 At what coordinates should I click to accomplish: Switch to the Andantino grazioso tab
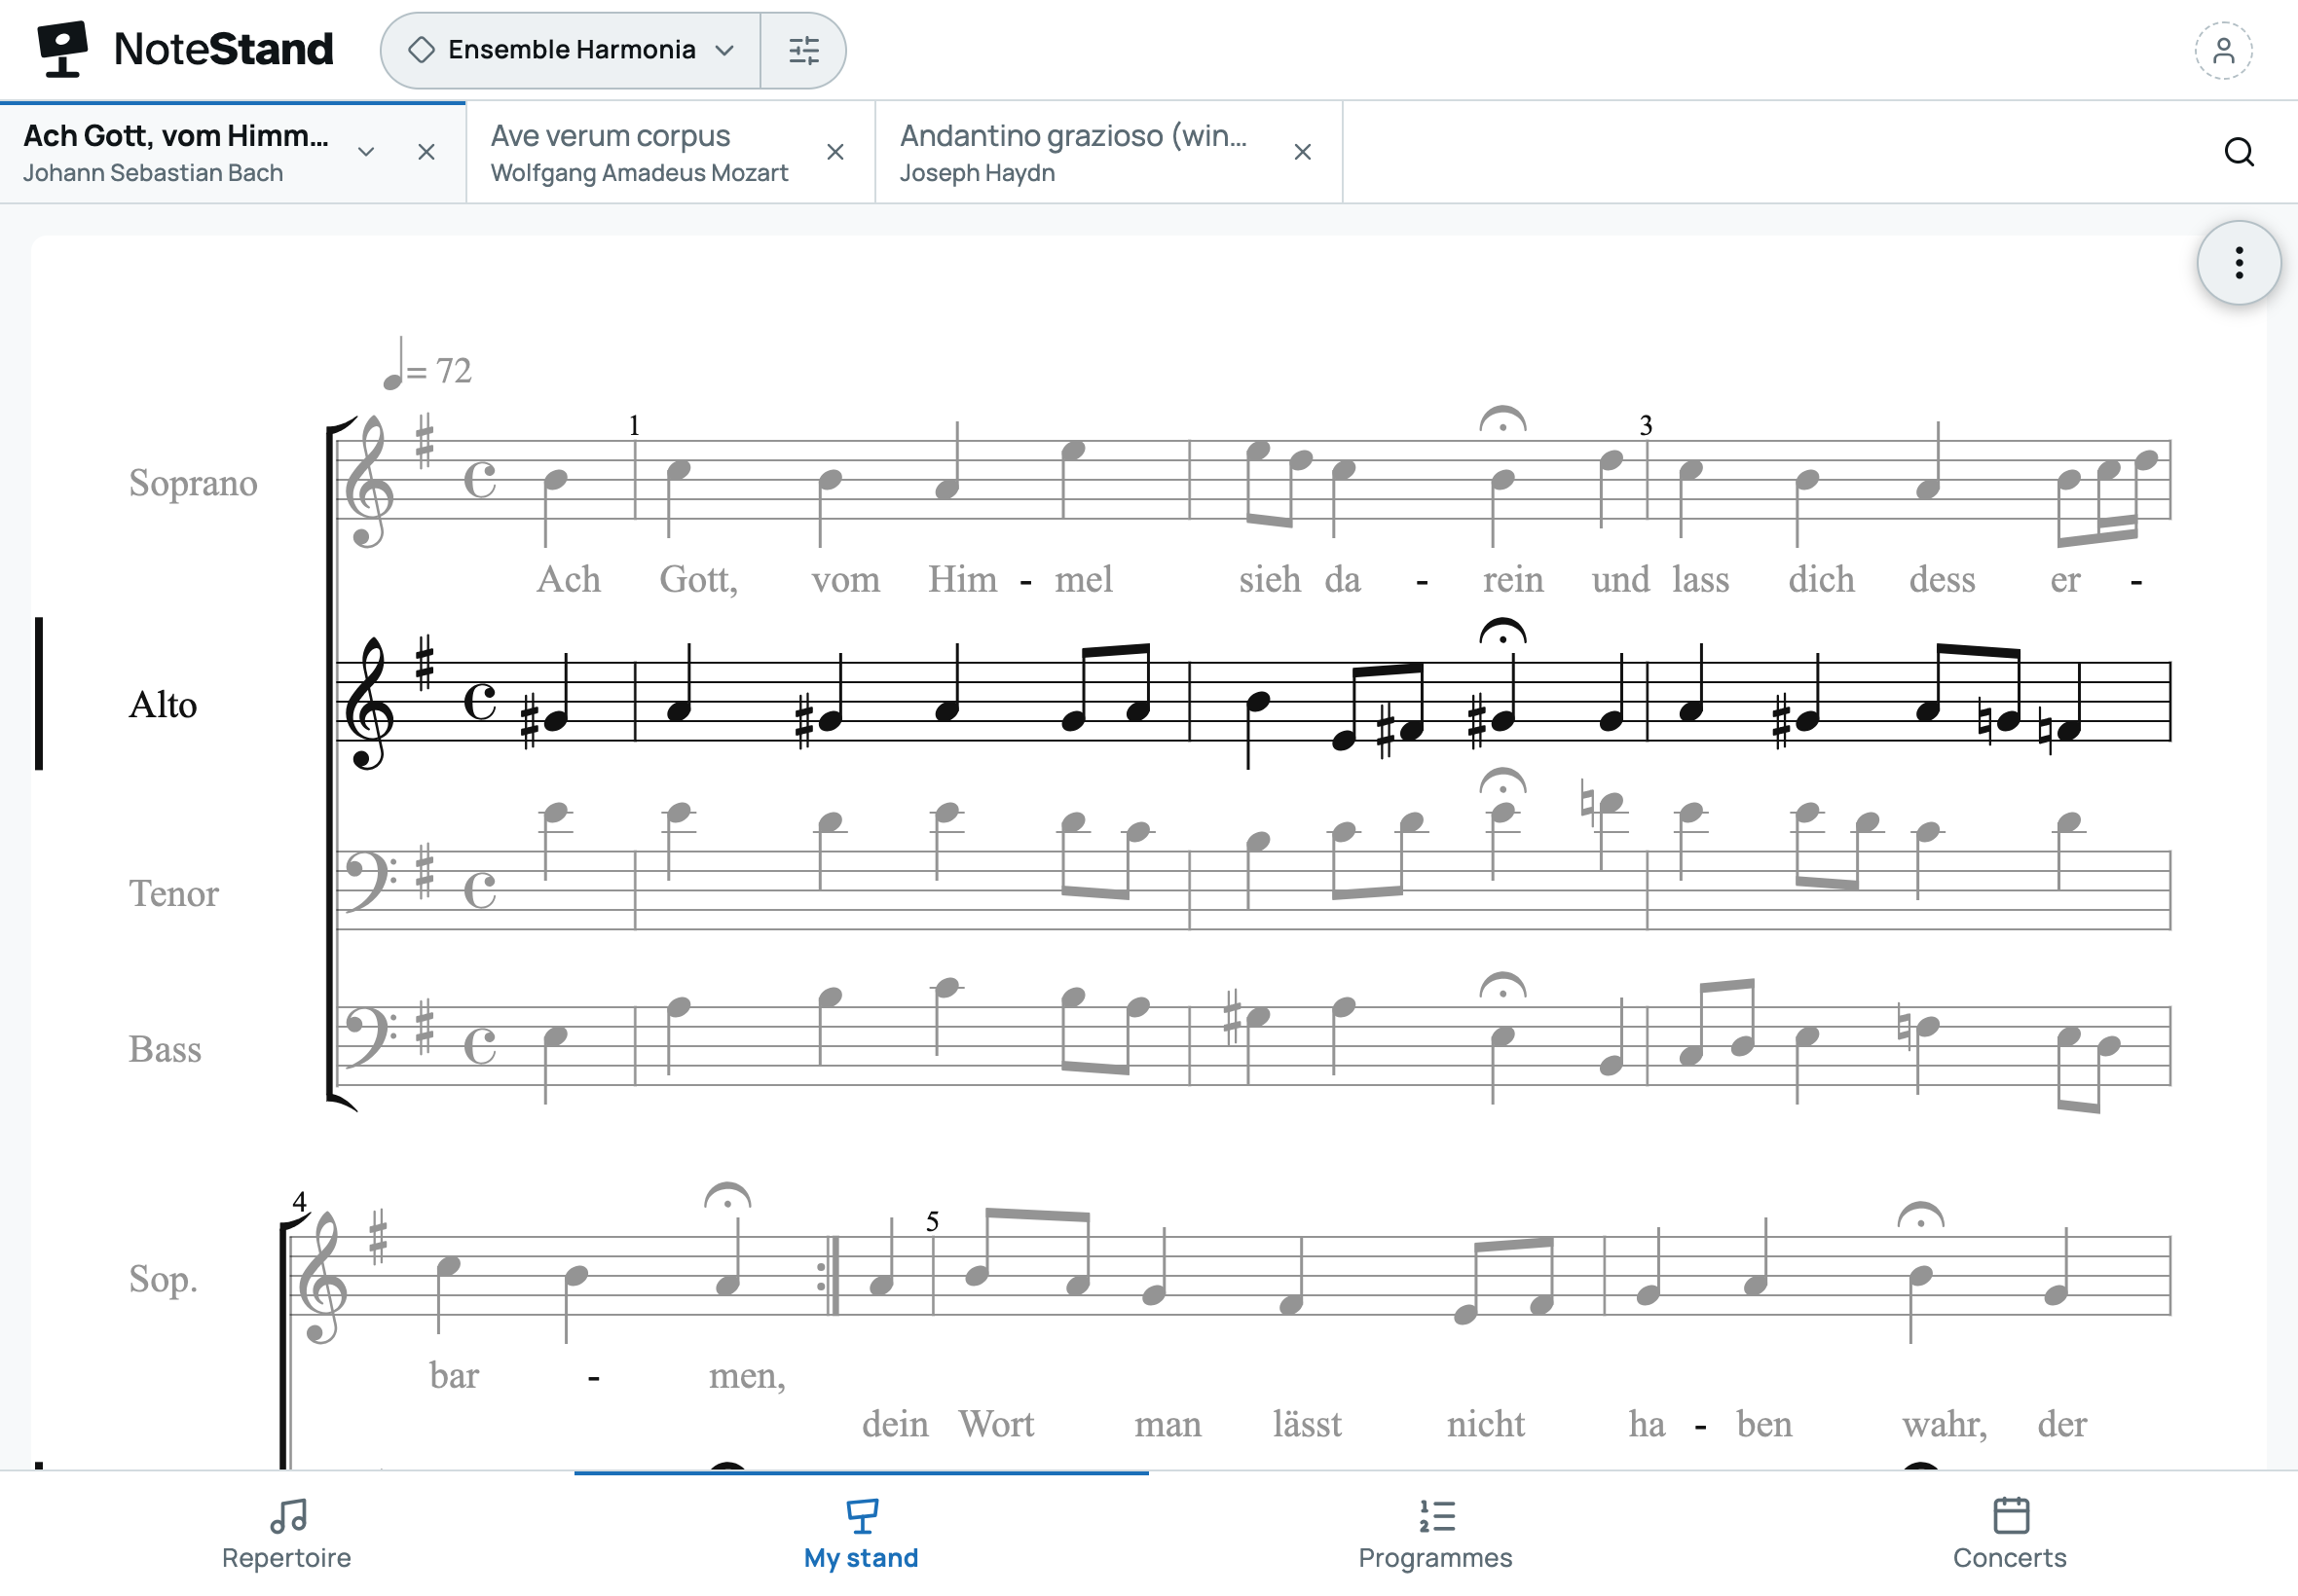(x=1075, y=152)
